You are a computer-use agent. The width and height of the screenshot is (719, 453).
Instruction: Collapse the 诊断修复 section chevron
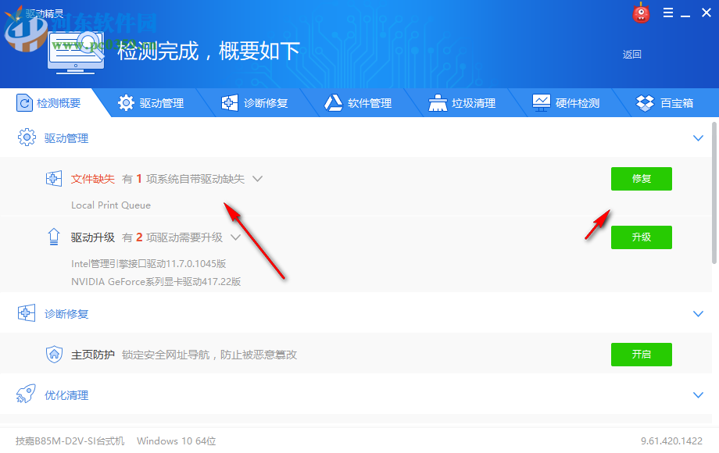(698, 314)
